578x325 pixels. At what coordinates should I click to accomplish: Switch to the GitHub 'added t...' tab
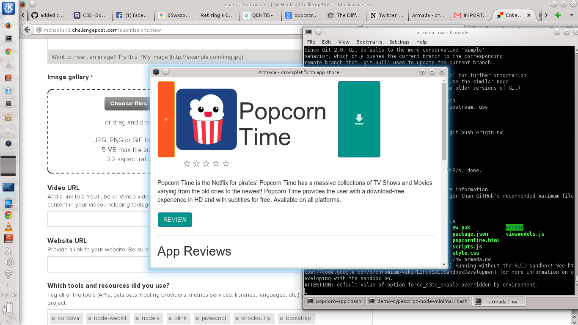(48, 15)
